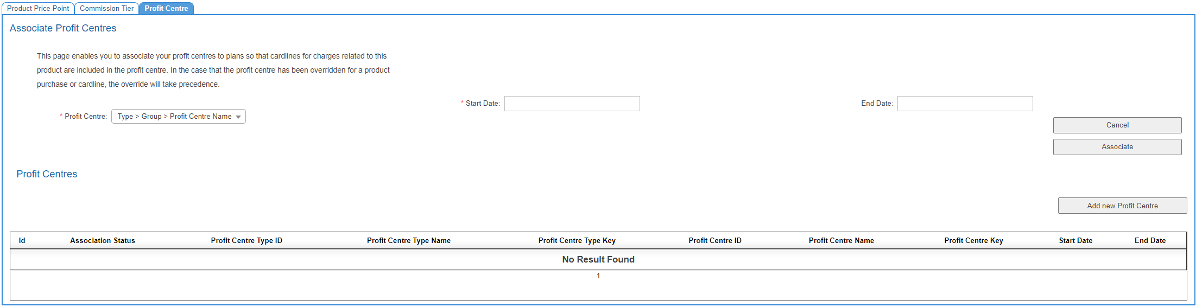
Task: Click Profit Centre Type Name header
Action: 409,240
